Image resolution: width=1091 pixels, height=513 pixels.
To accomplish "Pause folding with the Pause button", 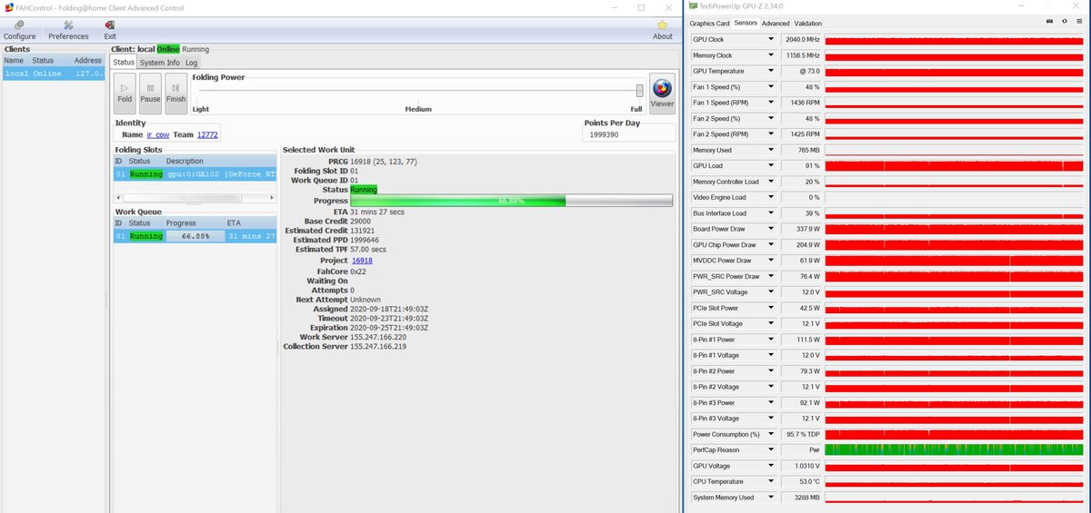I will [150, 93].
